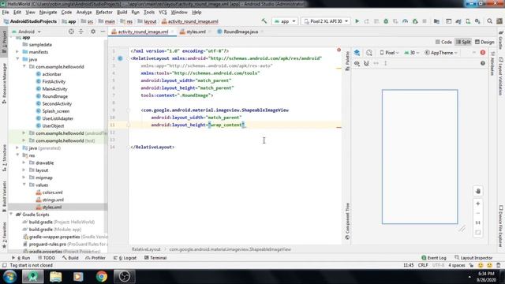Open the File menu
The height and width of the screenshot is (284, 505).
pyautogui.click(x=6, y=13)
